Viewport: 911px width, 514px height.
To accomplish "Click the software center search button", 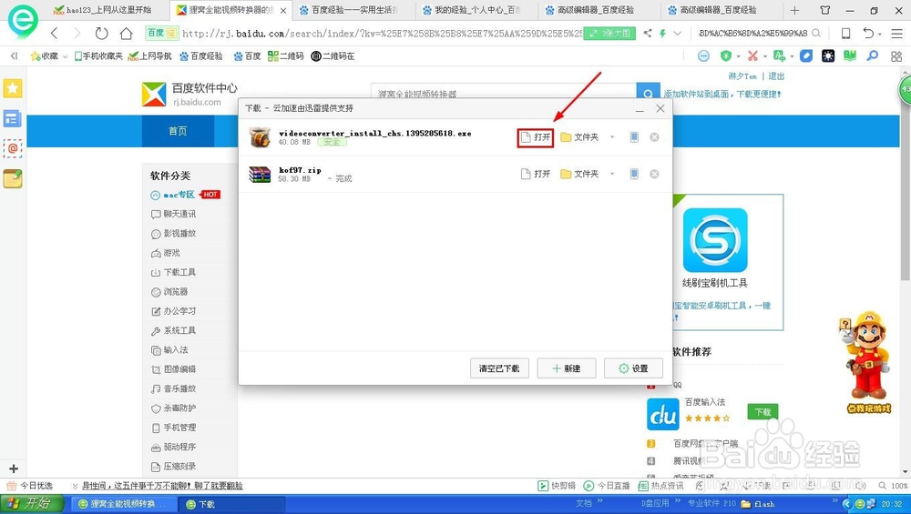I will point(648,92).
